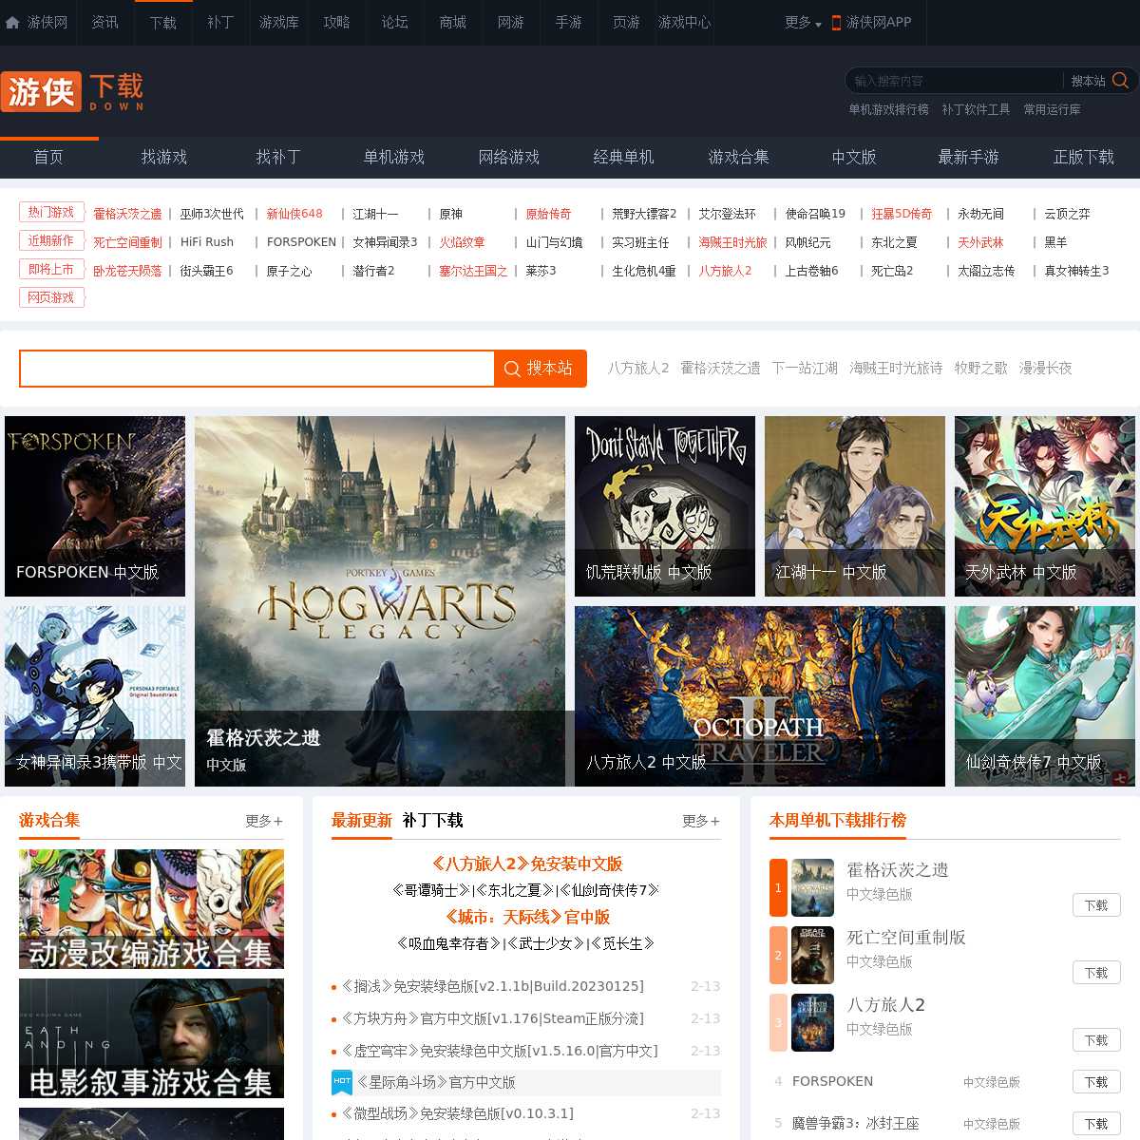The image size is (1140, 1140).
Task: Click the 单机游戏排行榜 link under search
Action: (x=889, y=110)
